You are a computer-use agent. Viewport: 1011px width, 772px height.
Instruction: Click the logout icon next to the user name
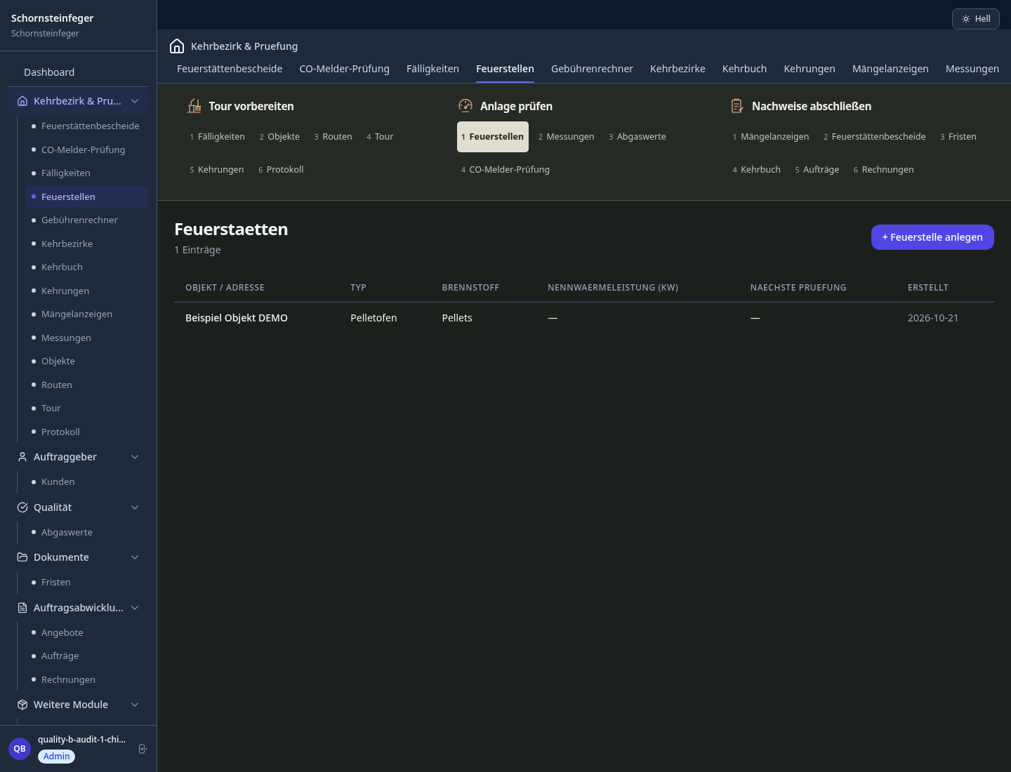[143, 749]
